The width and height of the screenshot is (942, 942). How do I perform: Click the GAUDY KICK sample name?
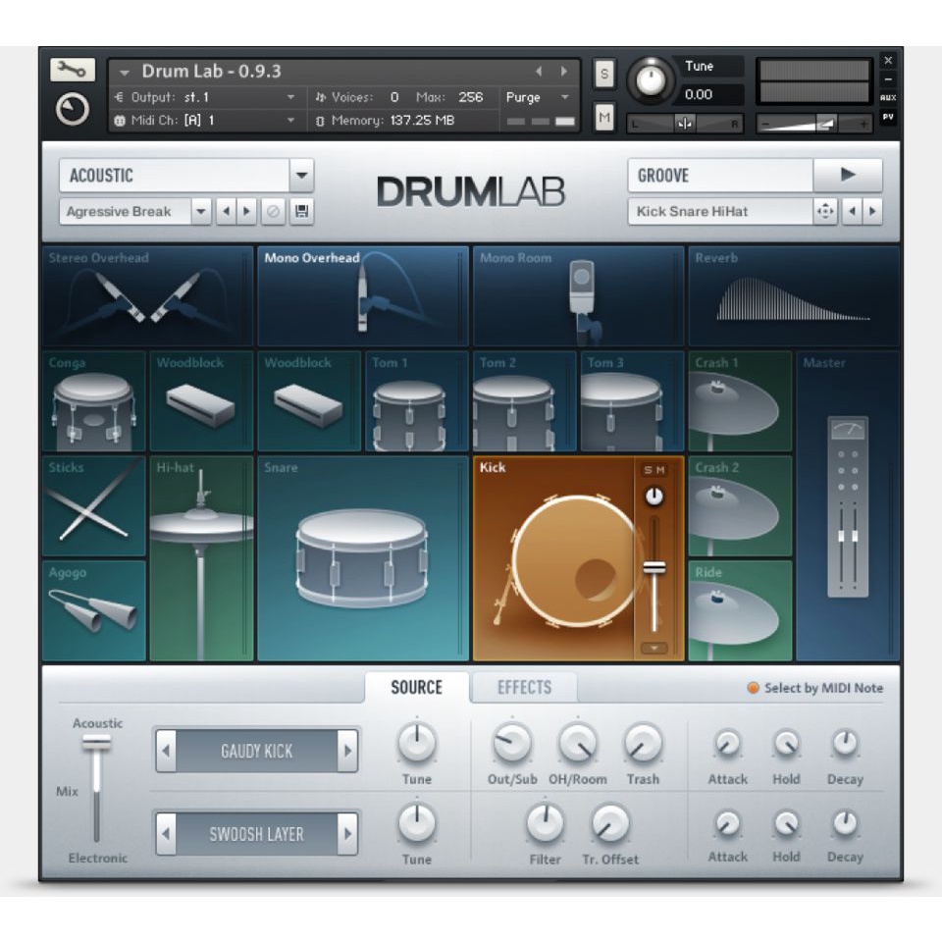pos(256,751)
